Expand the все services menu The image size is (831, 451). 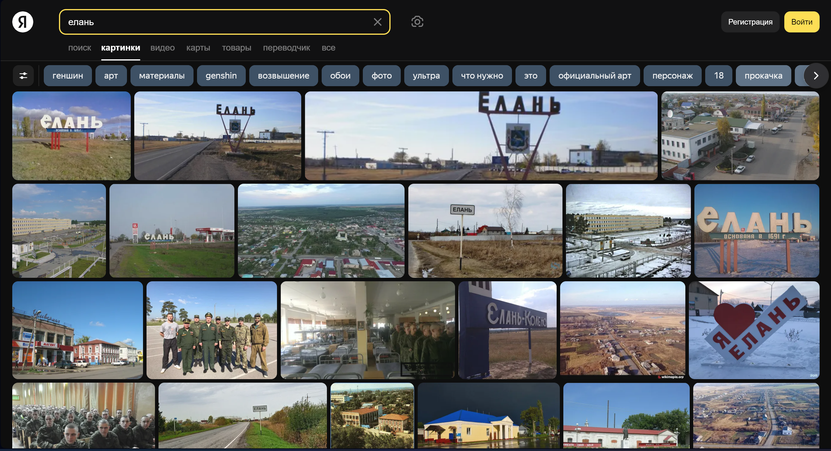[328, 48]
